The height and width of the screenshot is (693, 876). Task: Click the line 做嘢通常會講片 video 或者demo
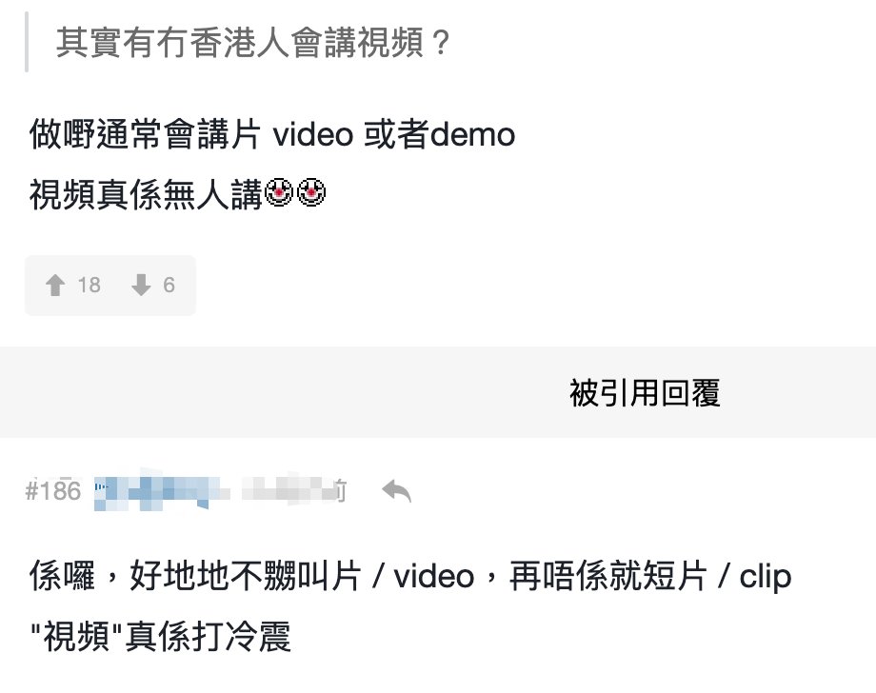point(272,134)
